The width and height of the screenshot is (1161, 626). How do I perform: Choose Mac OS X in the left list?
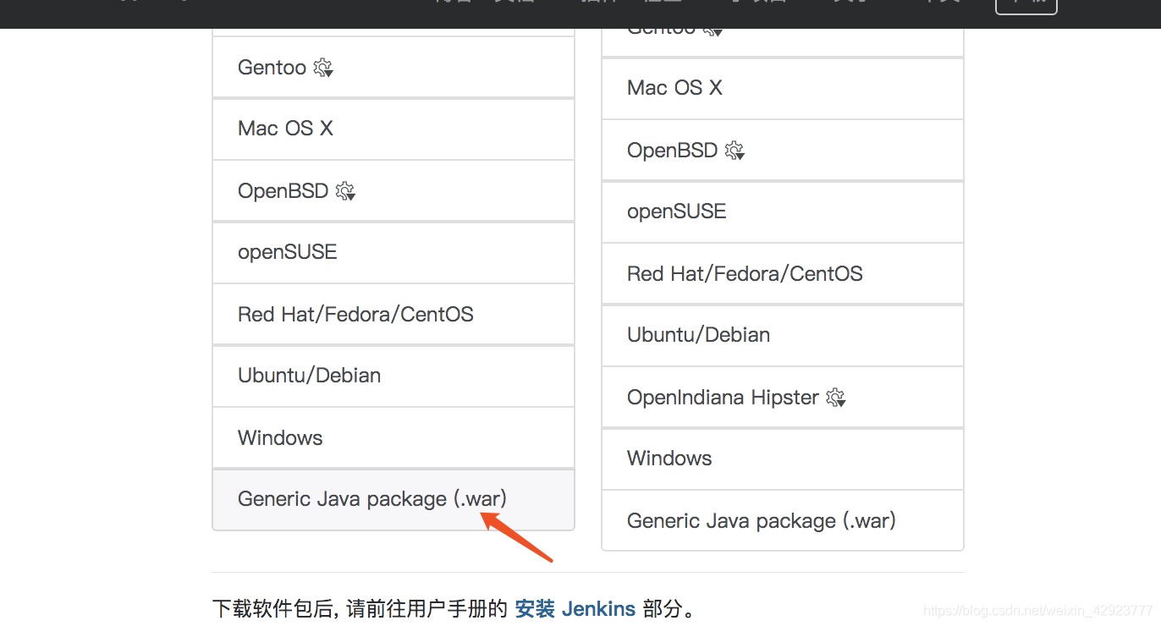[393, 129]
